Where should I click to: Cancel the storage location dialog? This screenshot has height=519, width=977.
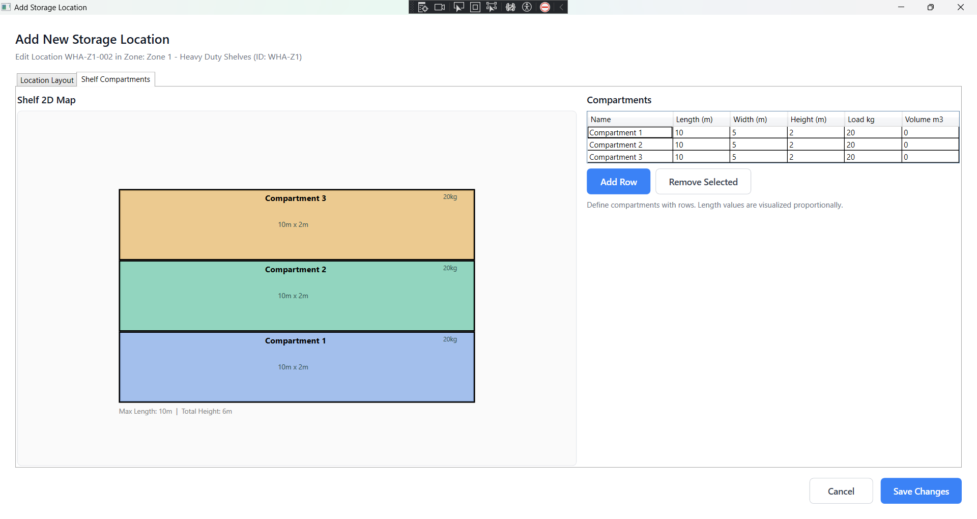(x=841, y=491)
